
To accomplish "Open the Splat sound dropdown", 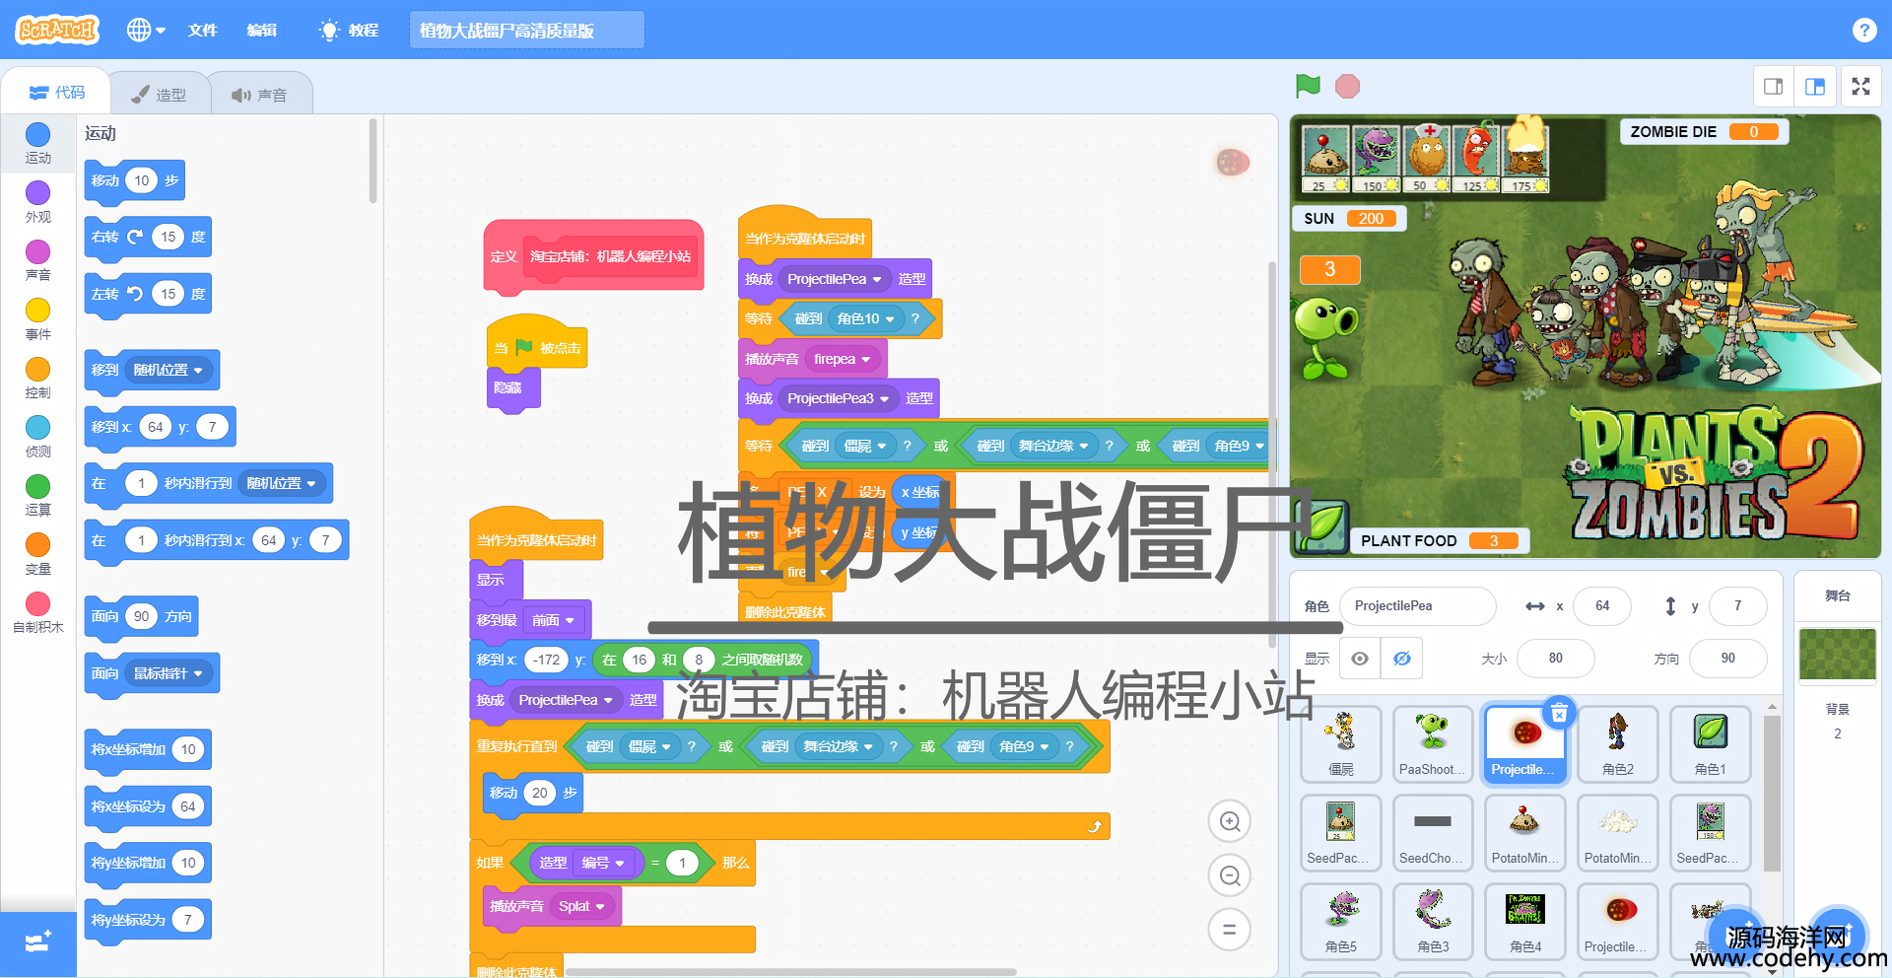I will 581,907.
